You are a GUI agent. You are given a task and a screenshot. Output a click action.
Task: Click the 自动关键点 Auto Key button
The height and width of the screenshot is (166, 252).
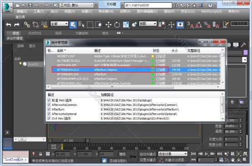click(x=147, y=154)
